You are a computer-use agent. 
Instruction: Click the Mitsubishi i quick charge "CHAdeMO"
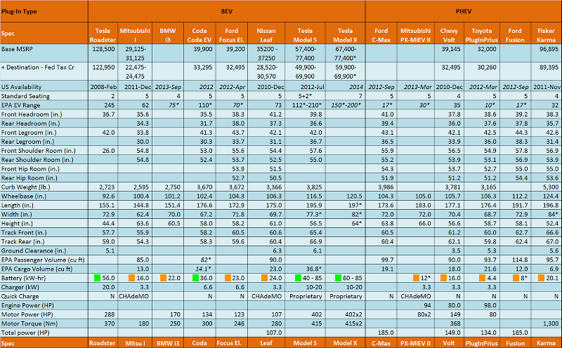coord(133,296)
